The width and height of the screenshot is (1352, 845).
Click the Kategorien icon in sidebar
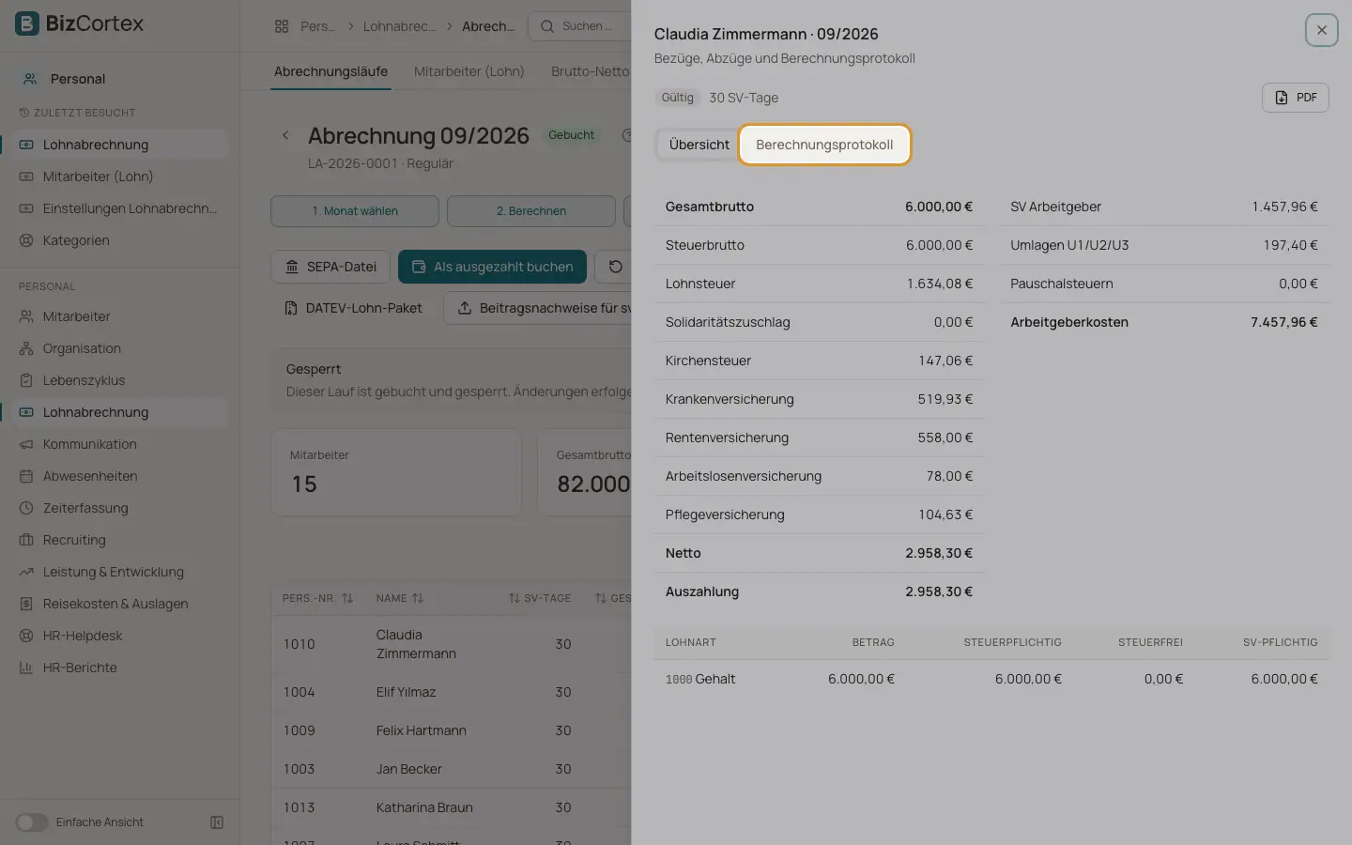click(x=26, y=240)
